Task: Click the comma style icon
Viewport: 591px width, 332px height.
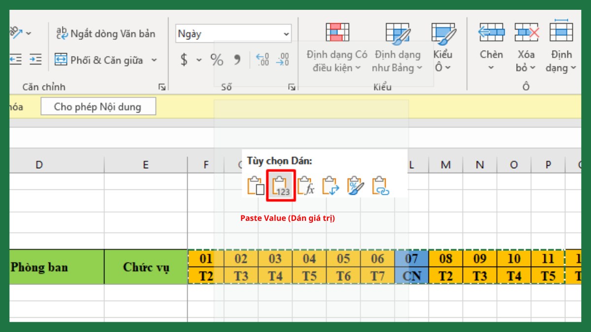Action: [x=236, y=59]
